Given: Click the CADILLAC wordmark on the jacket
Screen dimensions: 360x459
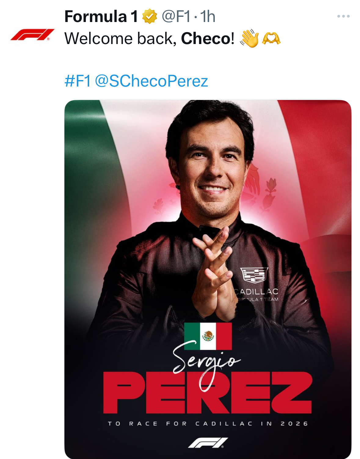Looking at the screenshot, I should (256, 291).
